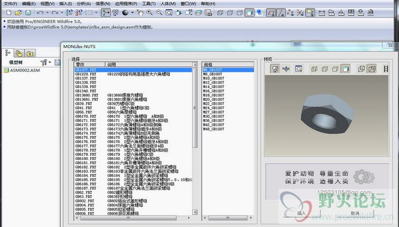Open the redo history dropdown arrow
The image size is (399, 227).
(x=62, y=13)
